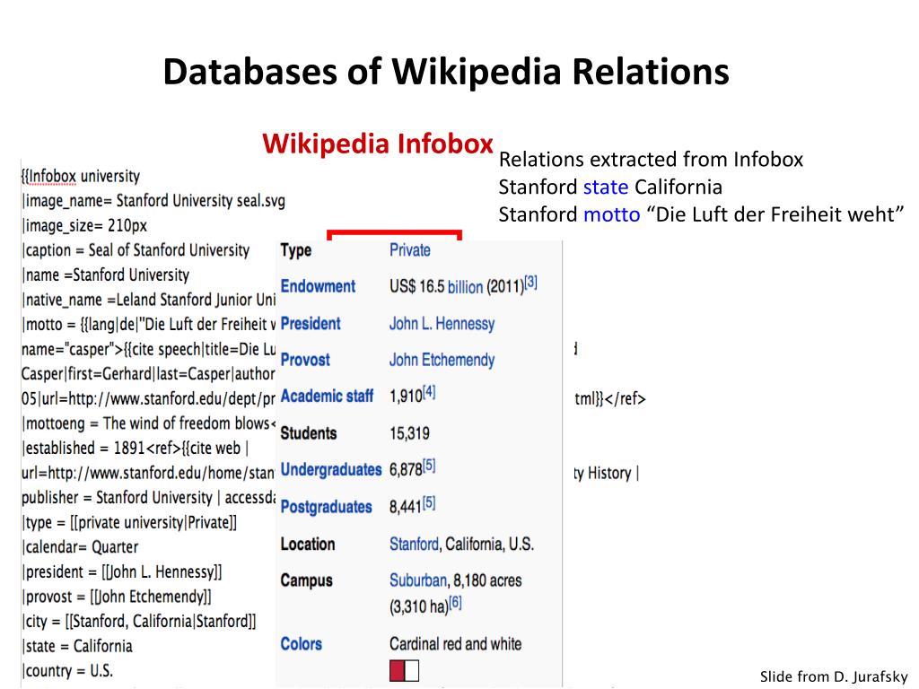This screenshot has width=919, height=689.
Task: Follow the billion link in the Endowment row
Action: click(x=466, y=287)
